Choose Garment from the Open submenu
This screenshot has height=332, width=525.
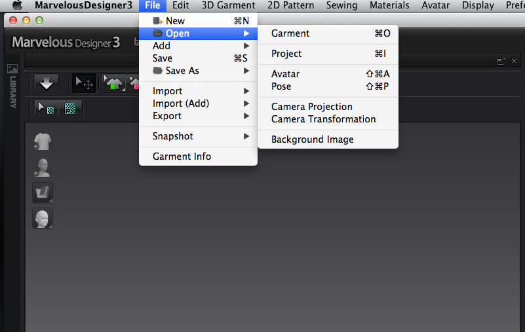(328, 33)
